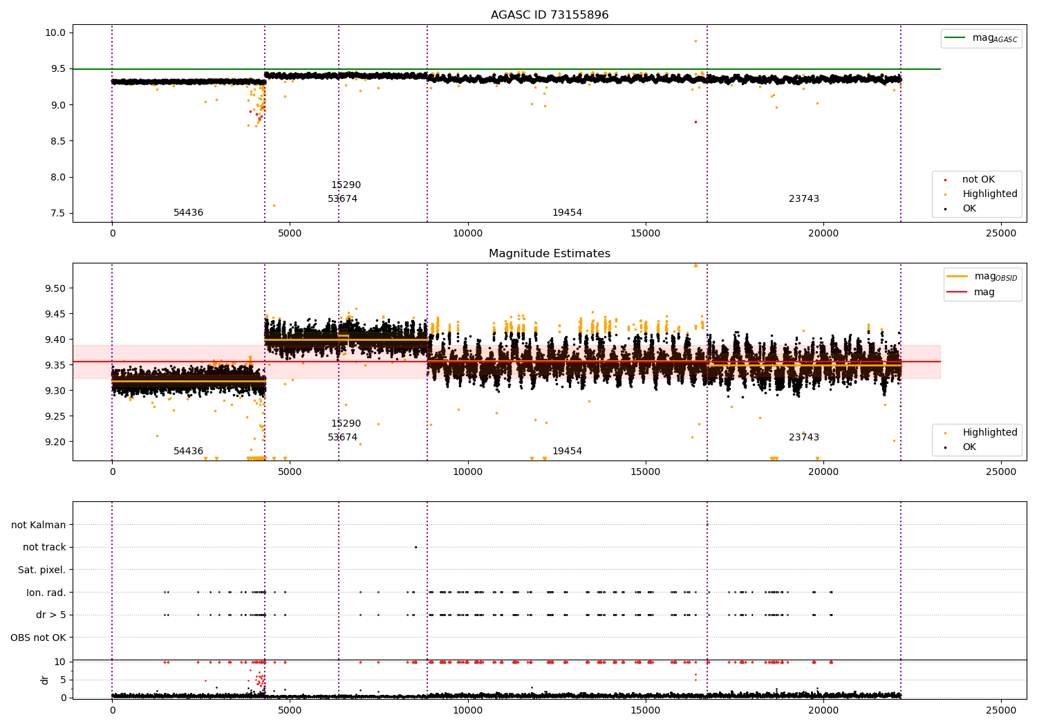This screenshot has height=726, width=1037.
Task: Click the orange outlier point near 7.6 magnitude
Action: pos(274,205)
